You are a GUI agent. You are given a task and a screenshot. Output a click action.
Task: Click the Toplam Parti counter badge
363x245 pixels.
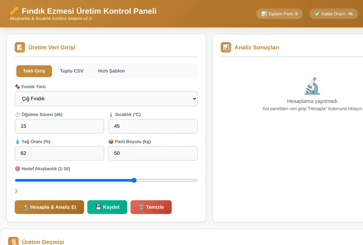click(280, 14)
